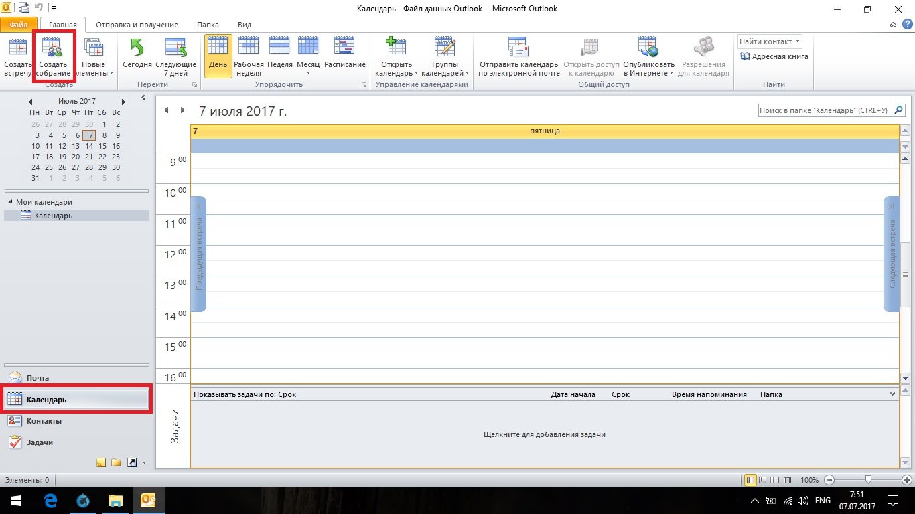Image resolution: width=915 pixels, height=514 pixels.
Task: Open navigation pane configure buttons arrow
Action: [144, 462]
